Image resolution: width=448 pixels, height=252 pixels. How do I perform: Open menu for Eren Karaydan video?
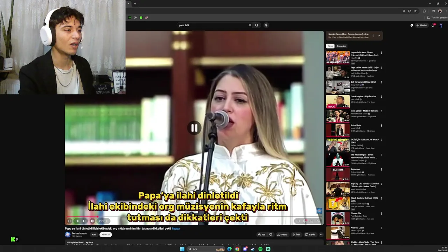tap(381, 97)
